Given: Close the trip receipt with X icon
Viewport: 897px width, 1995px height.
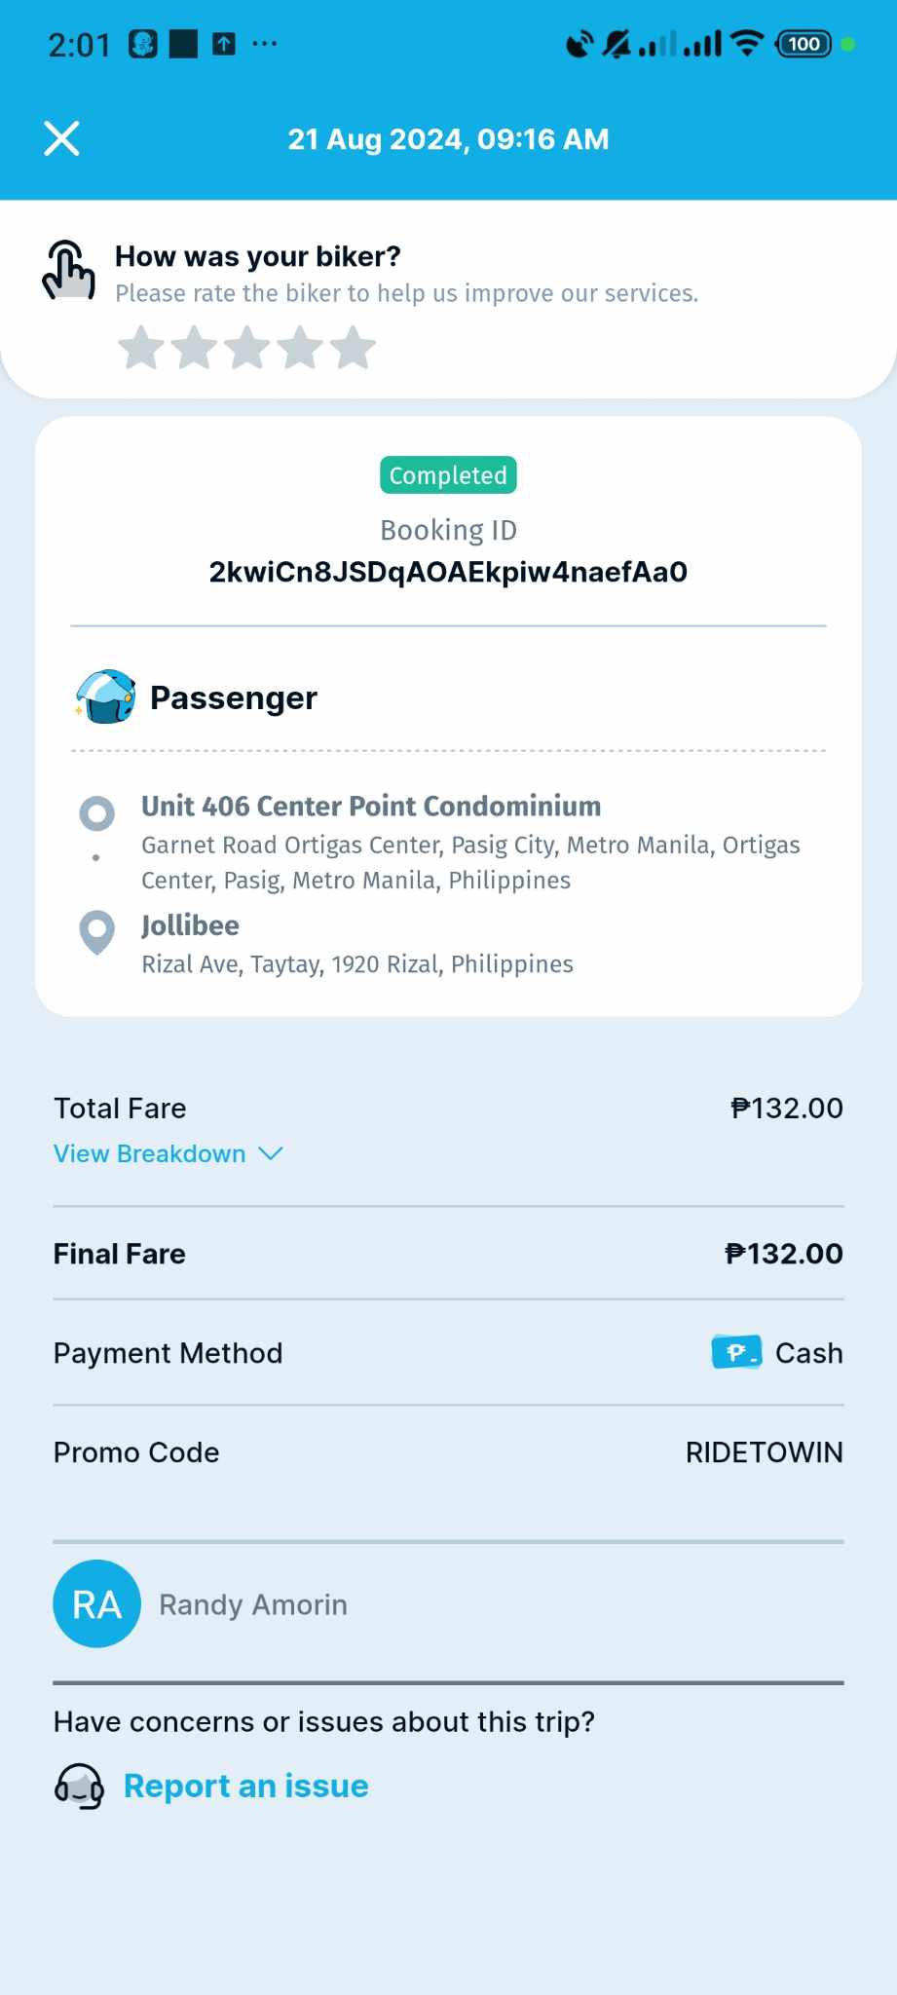Looking at the screenshot, I should 62,139.
